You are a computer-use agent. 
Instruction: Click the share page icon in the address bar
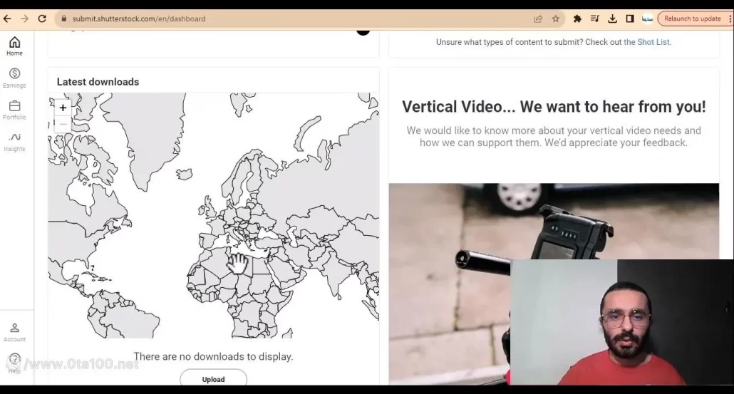click(538, 19)
